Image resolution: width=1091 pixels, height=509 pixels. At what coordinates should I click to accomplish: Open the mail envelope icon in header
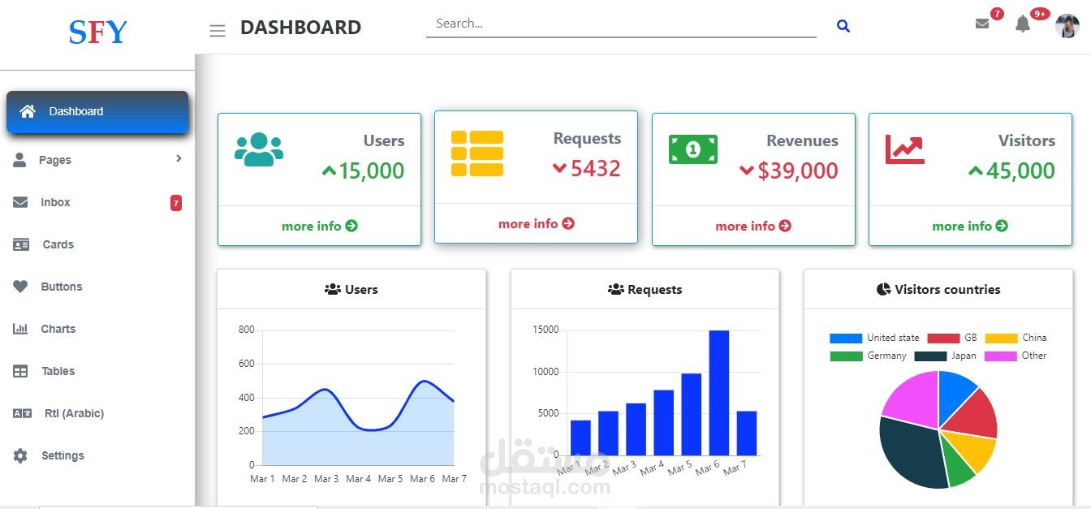tap(982, 24)
